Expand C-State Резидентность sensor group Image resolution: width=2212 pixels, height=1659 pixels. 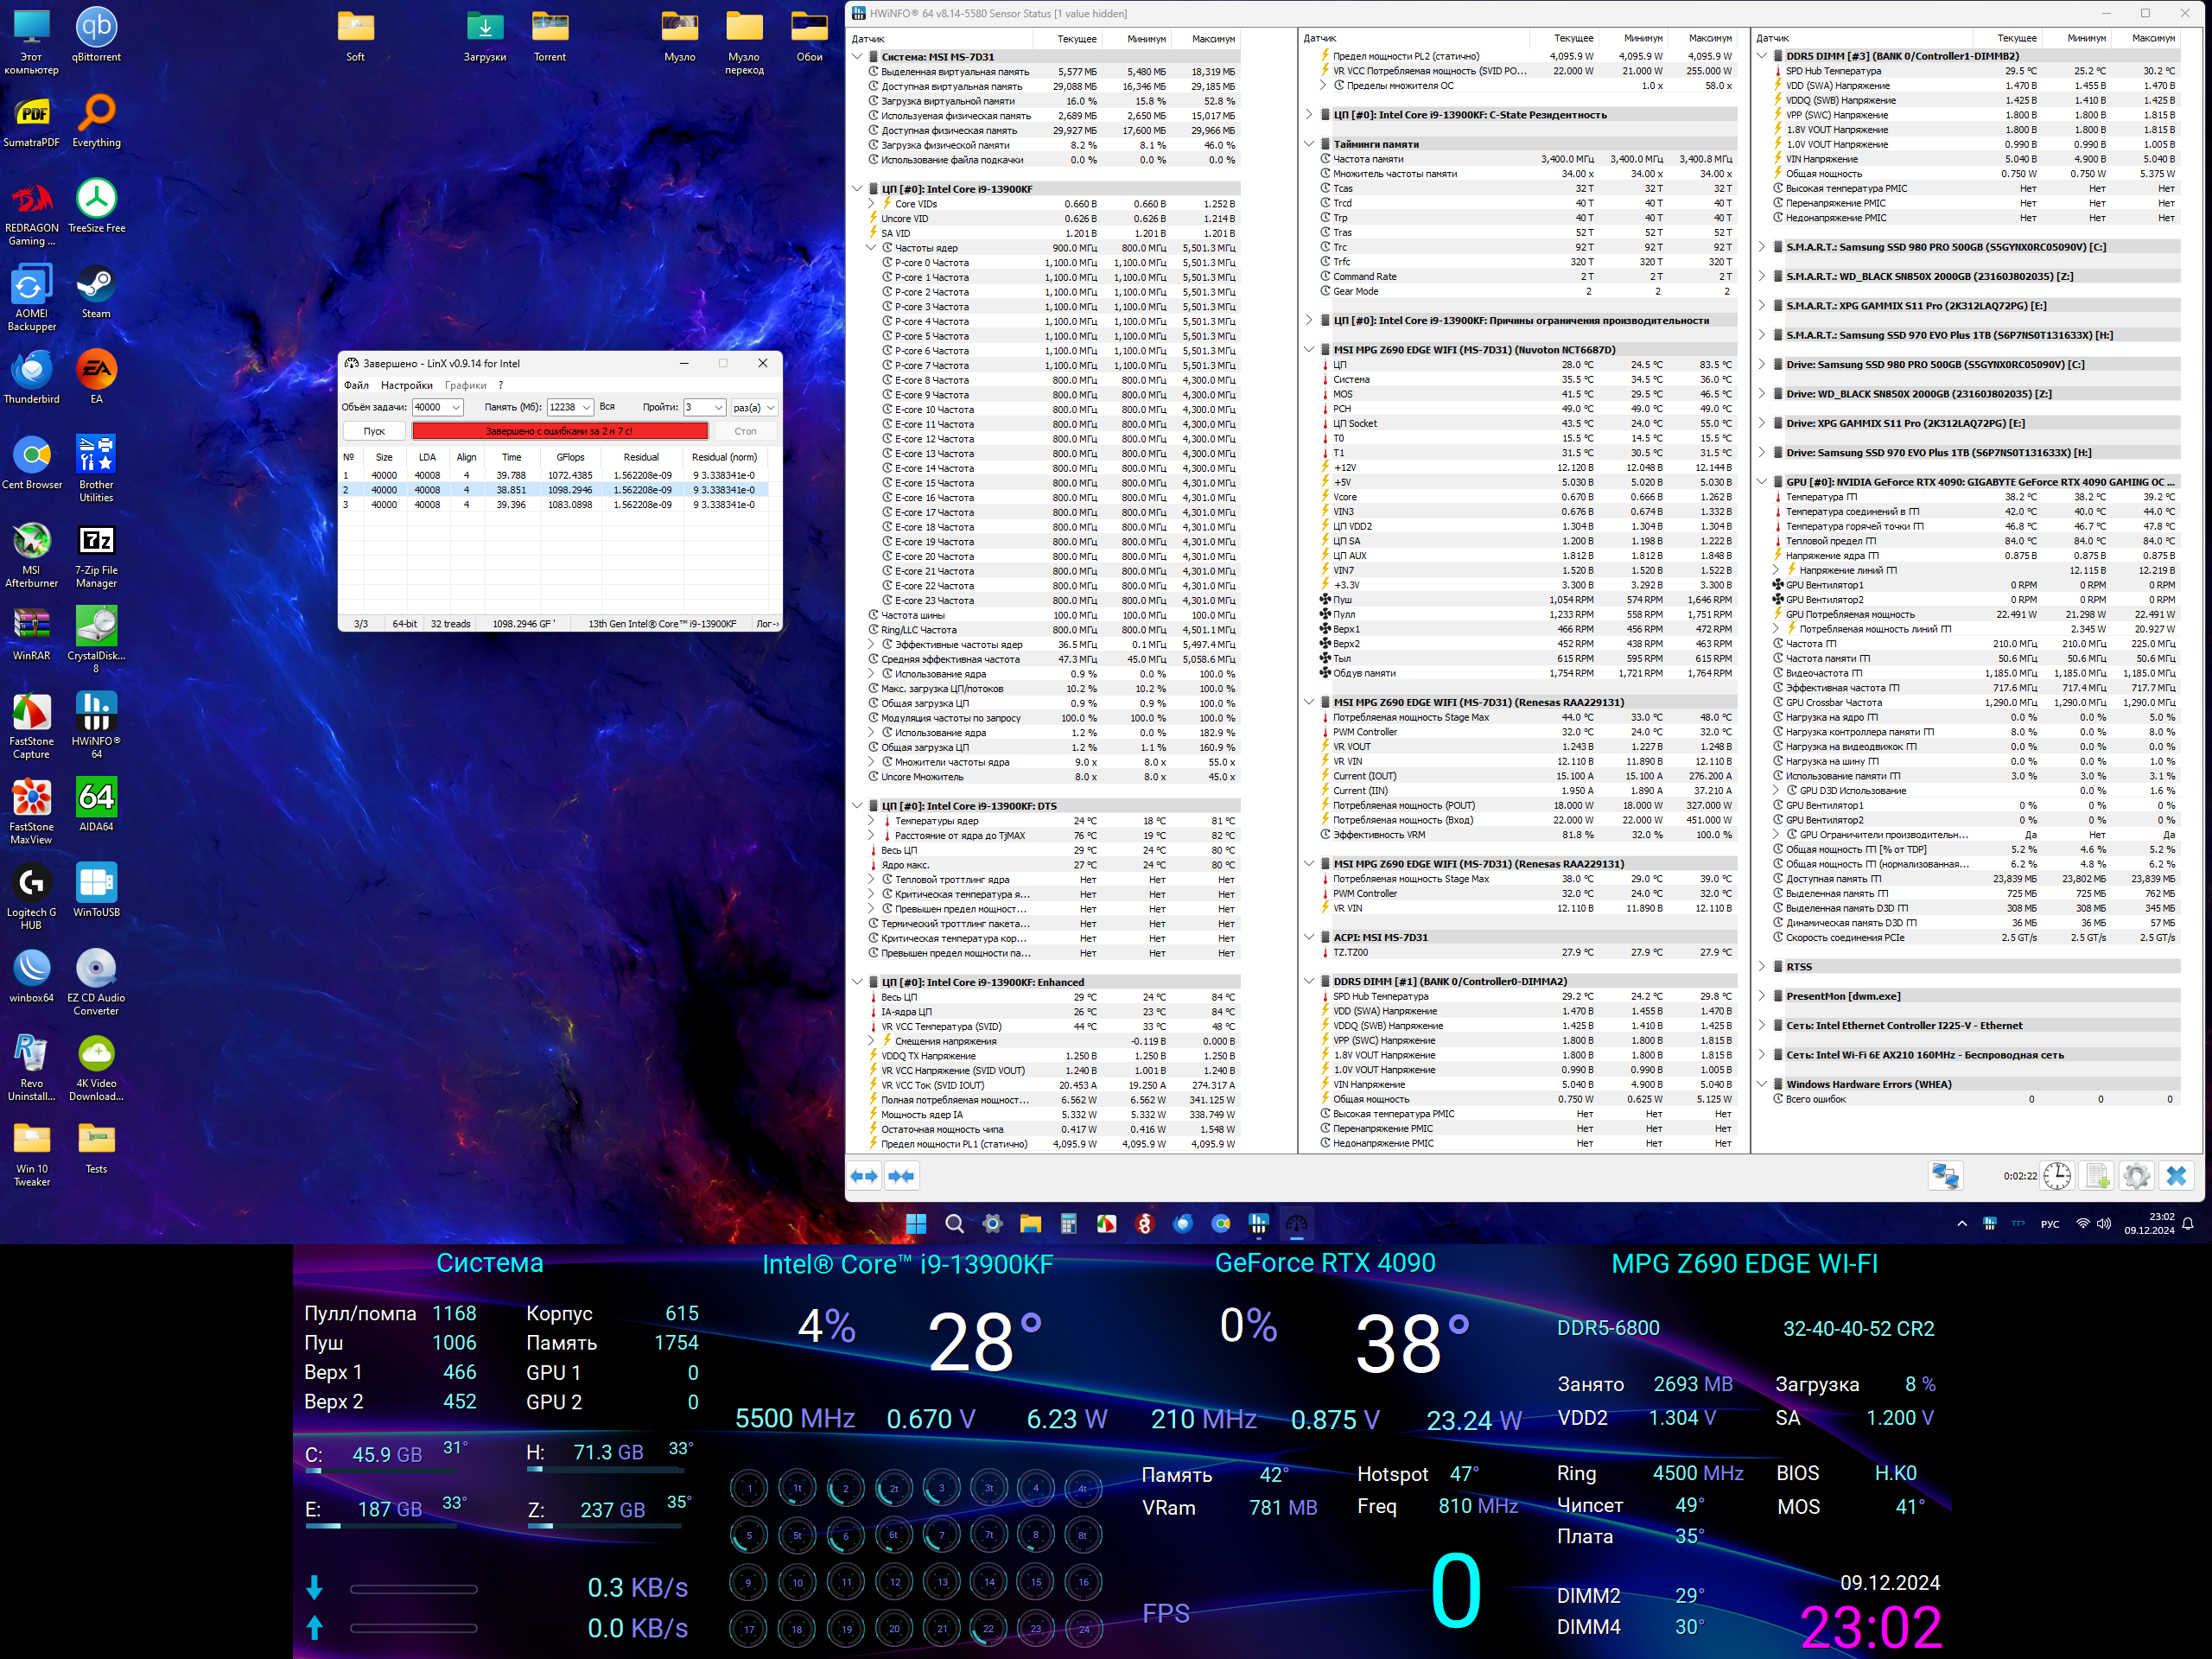point(1309,115)
